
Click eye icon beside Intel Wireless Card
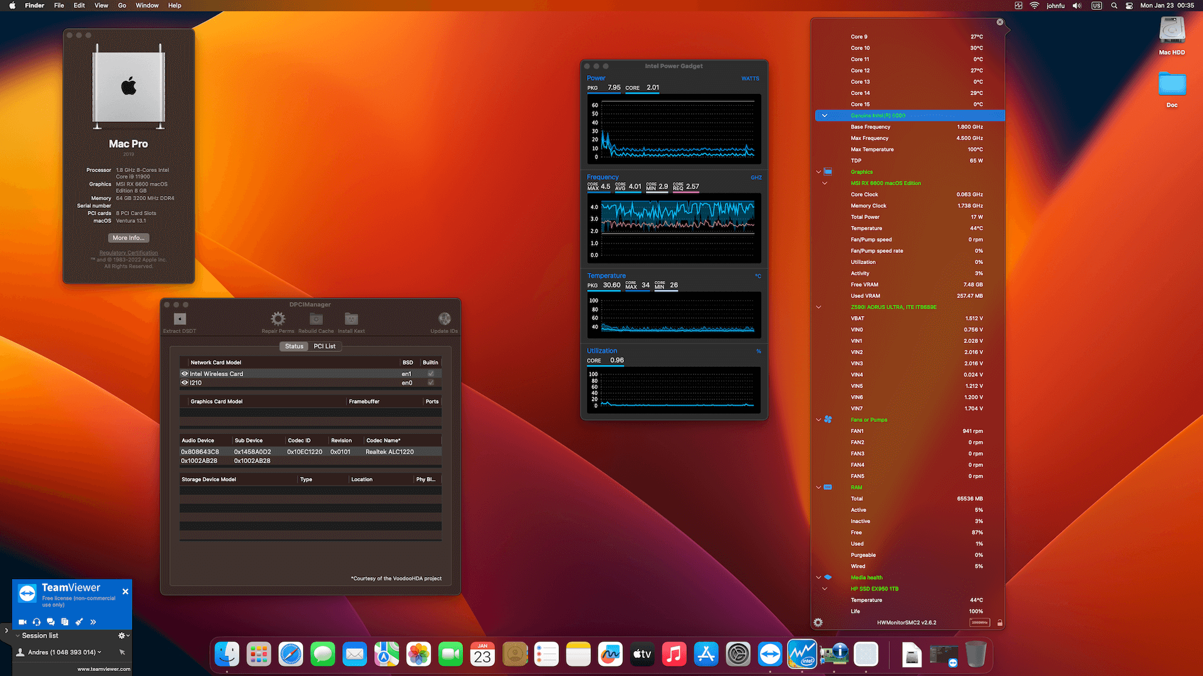[x=185, y=374]
